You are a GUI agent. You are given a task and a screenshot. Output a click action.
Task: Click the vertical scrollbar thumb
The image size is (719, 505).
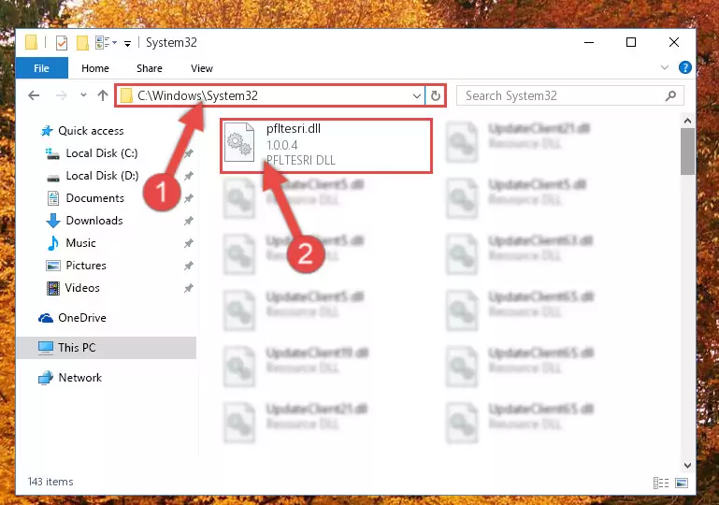(687, 151)
